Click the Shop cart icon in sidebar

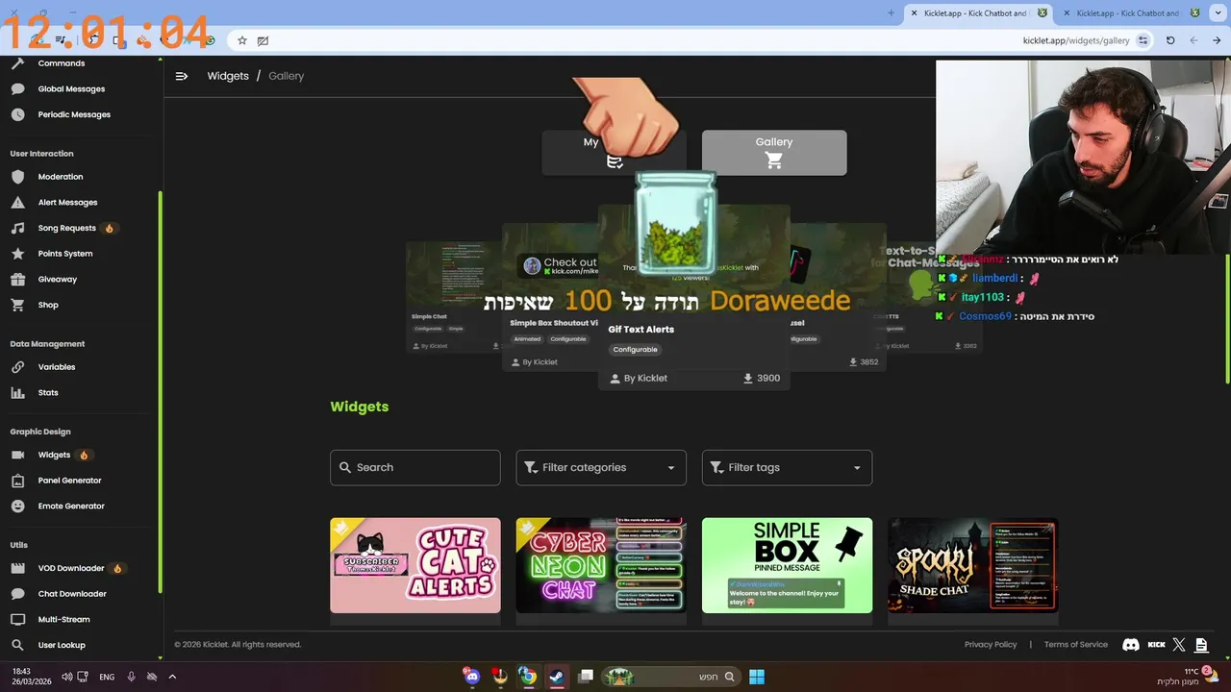17,305
